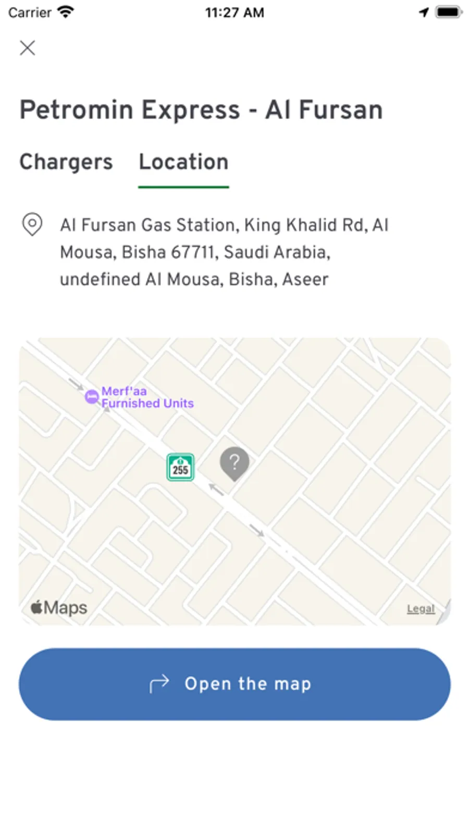Tap the Wi-Fi icon in status bar
The image size is (469, 833).
66,12
